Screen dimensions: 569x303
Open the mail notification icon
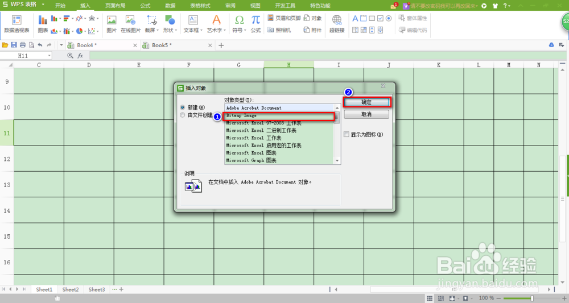(394, 6)
